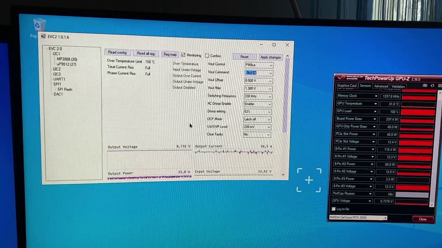The height and width of the screenshot is (248, 442).
Task: Click the GPU Load red usage graph
Action: click(x=418, y=112)
